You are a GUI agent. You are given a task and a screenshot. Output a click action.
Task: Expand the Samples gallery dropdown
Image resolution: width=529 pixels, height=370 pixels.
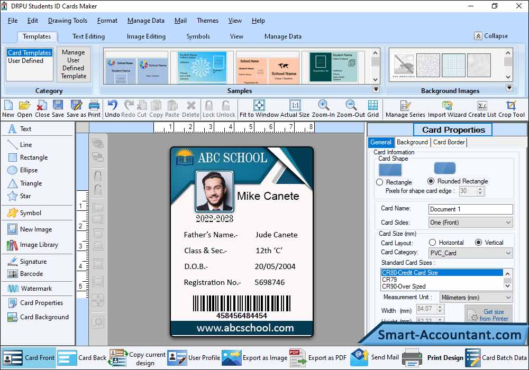coord(376,89)
